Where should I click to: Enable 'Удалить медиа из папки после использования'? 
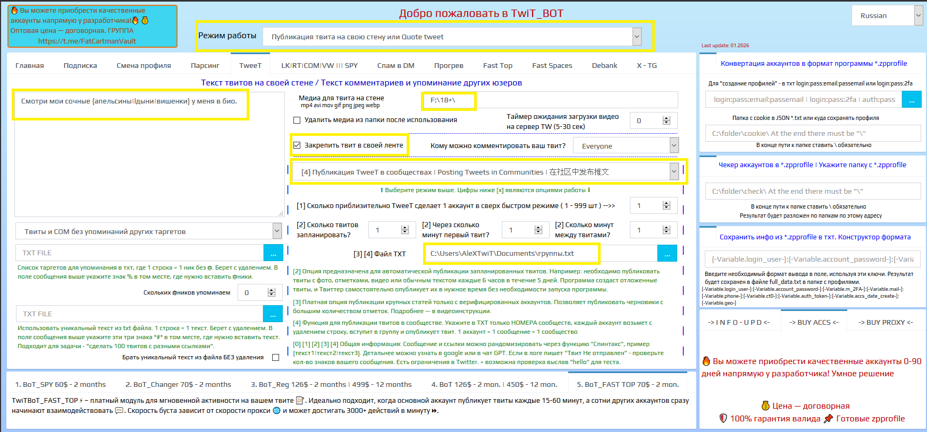point(297,120)
